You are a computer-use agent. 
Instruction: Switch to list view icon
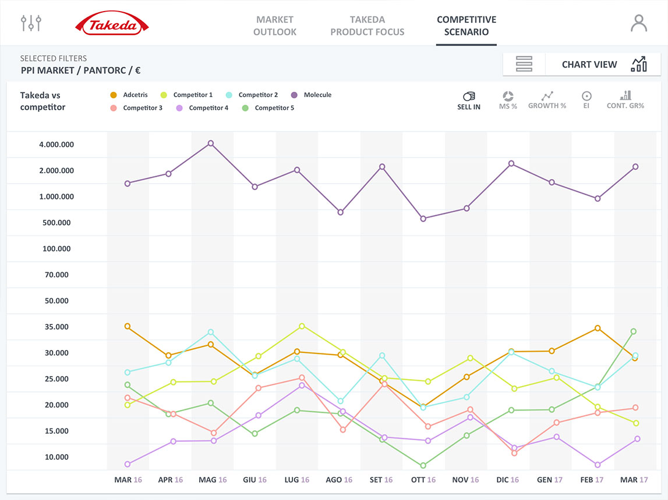point(524,64)
